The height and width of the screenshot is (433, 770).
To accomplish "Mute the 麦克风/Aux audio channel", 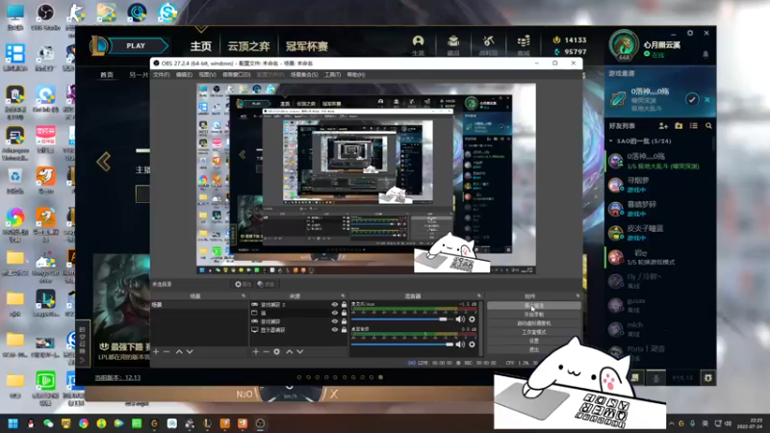I will [460, 319].
